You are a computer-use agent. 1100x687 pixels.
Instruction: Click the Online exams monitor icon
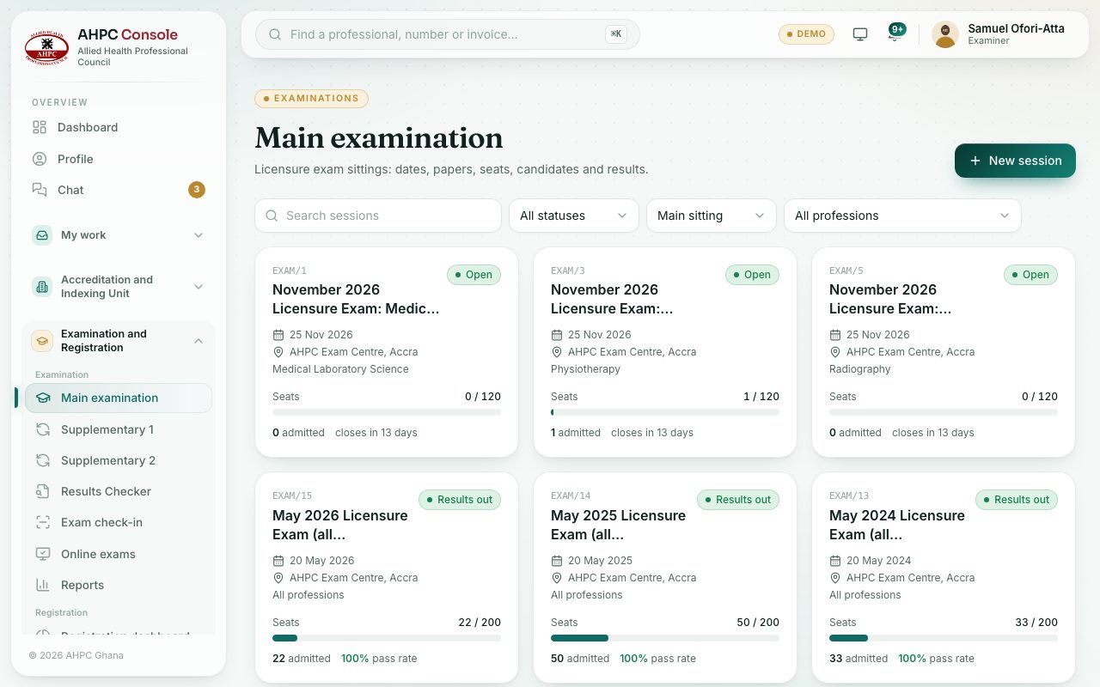[x=43, y=554]
